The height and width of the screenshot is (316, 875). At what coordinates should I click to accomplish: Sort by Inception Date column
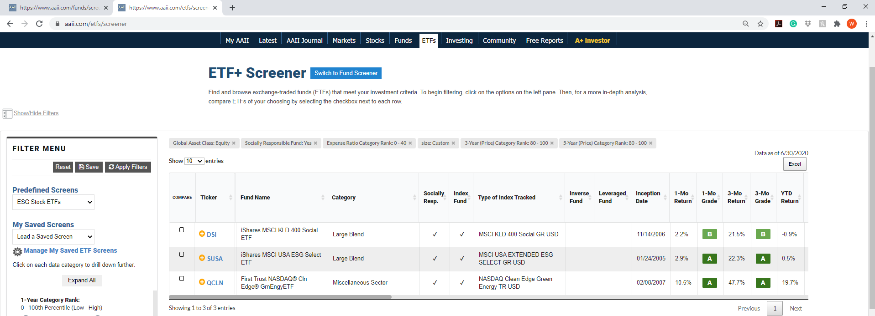click(x=650, y=198)
